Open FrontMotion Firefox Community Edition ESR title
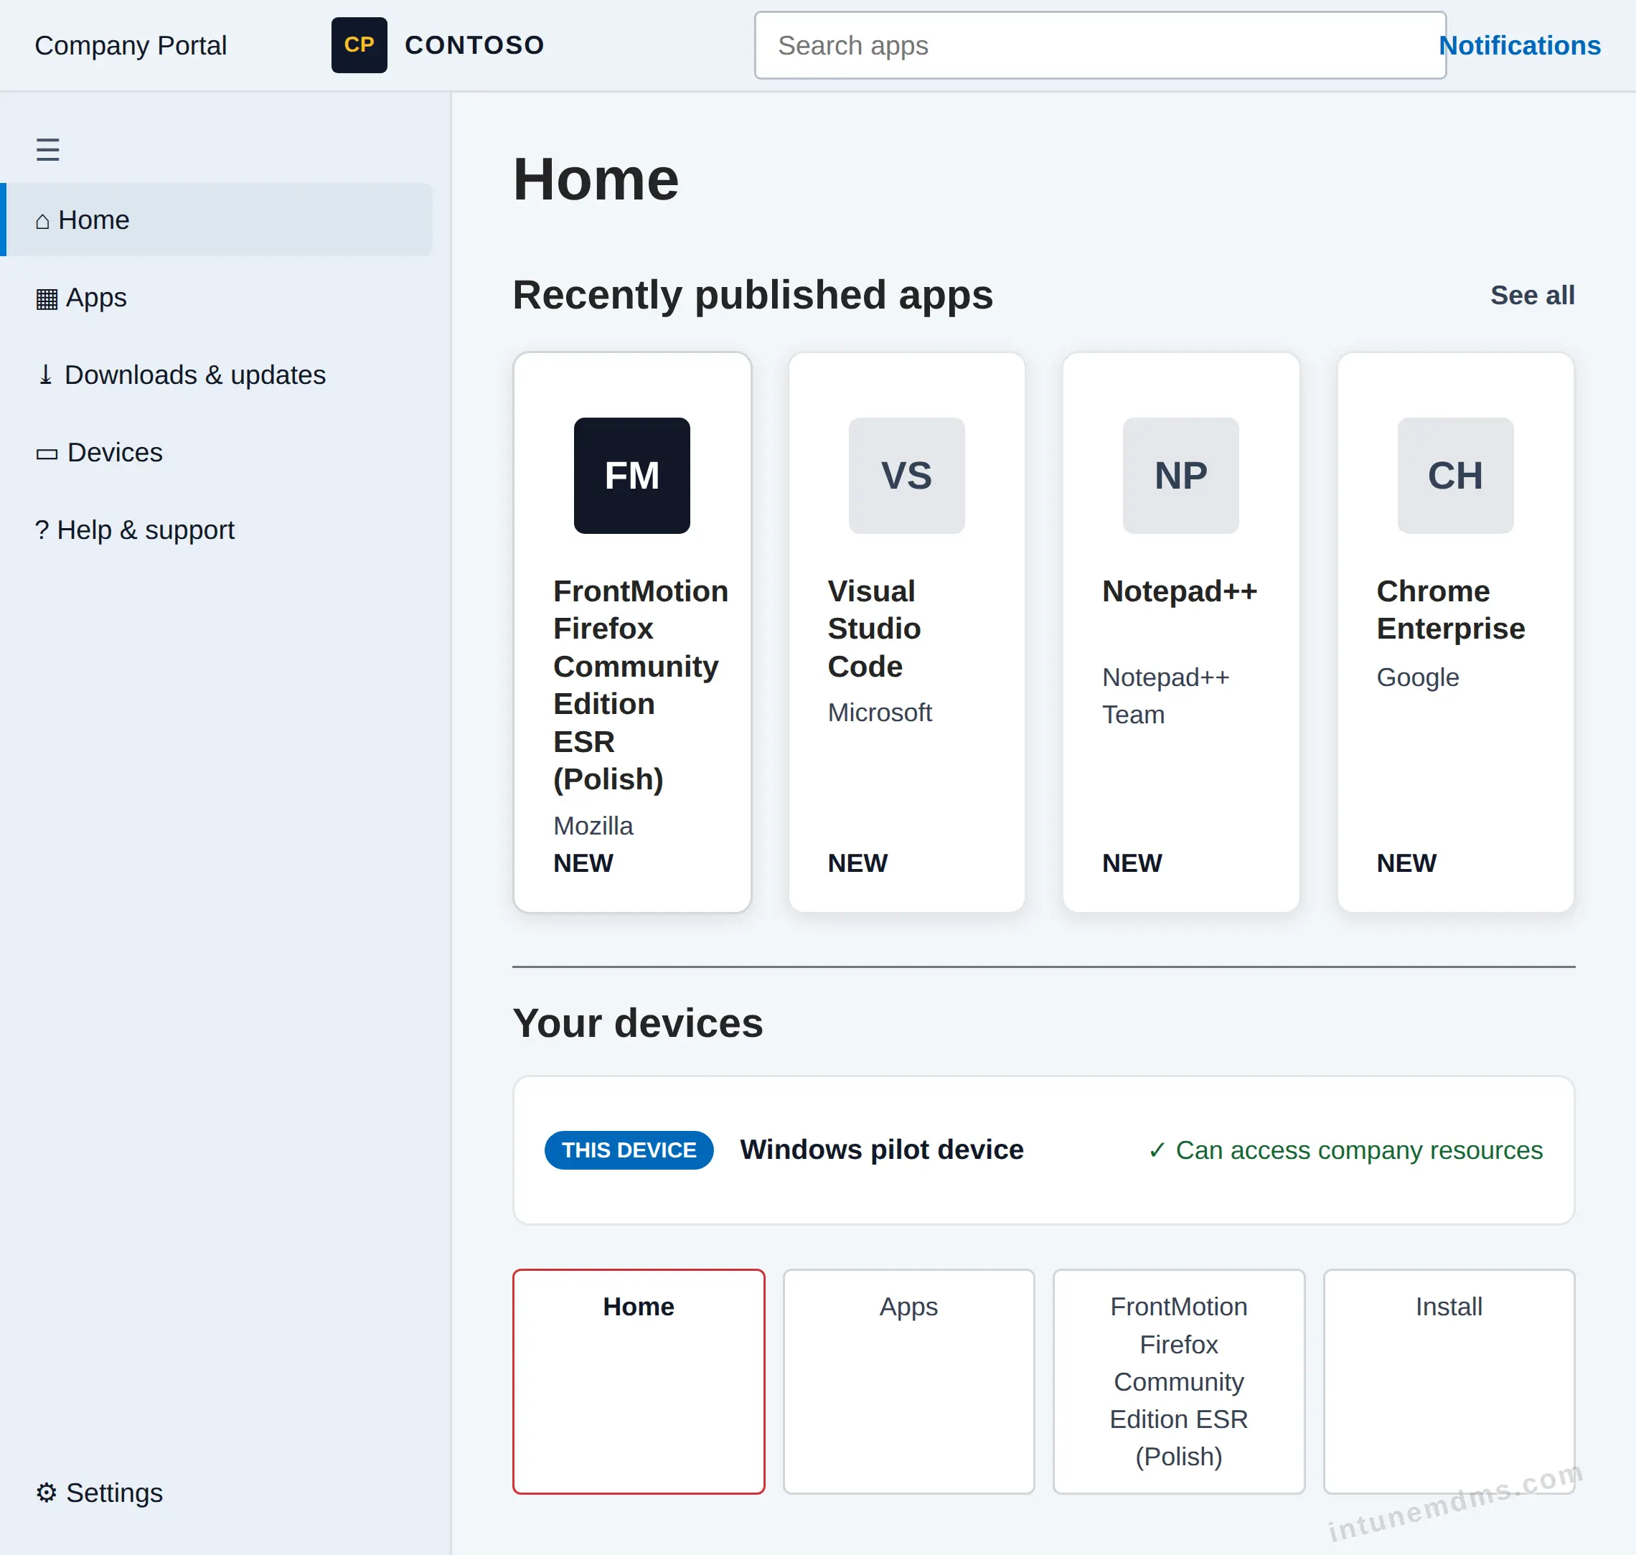This screenshot has height=1555, width=1636. 640,685
